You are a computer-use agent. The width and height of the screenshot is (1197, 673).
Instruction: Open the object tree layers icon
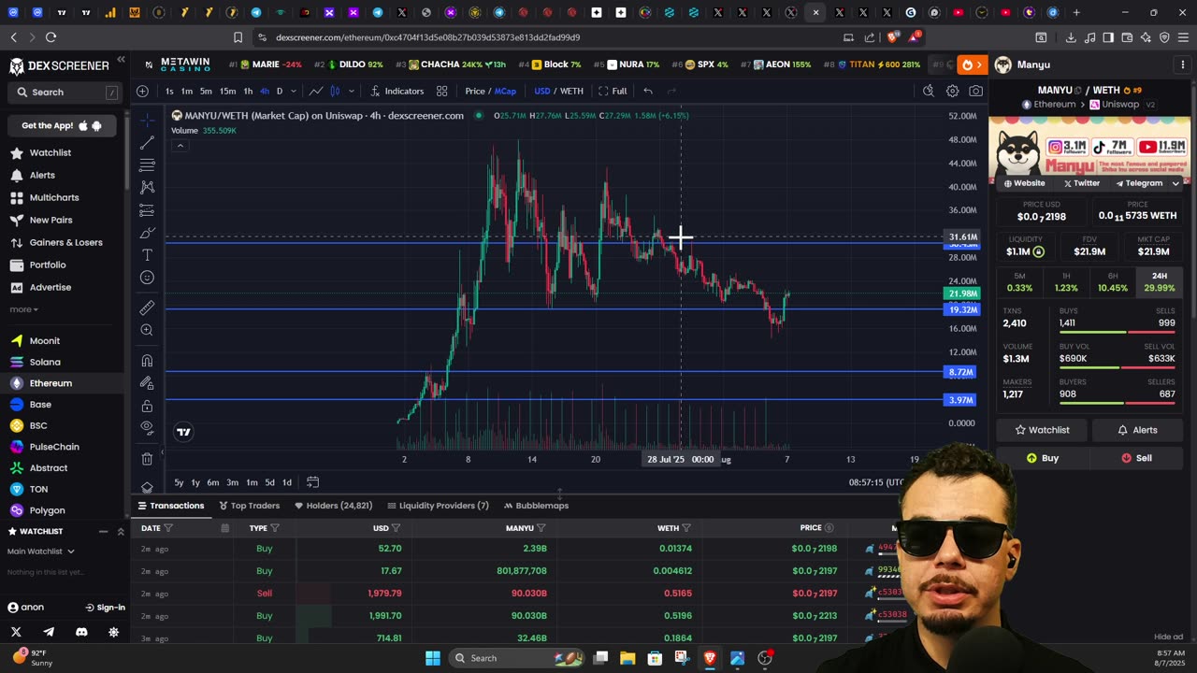(x=147, y=488)
